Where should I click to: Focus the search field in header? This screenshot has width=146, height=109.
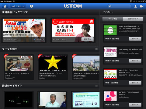coord(119,6)
